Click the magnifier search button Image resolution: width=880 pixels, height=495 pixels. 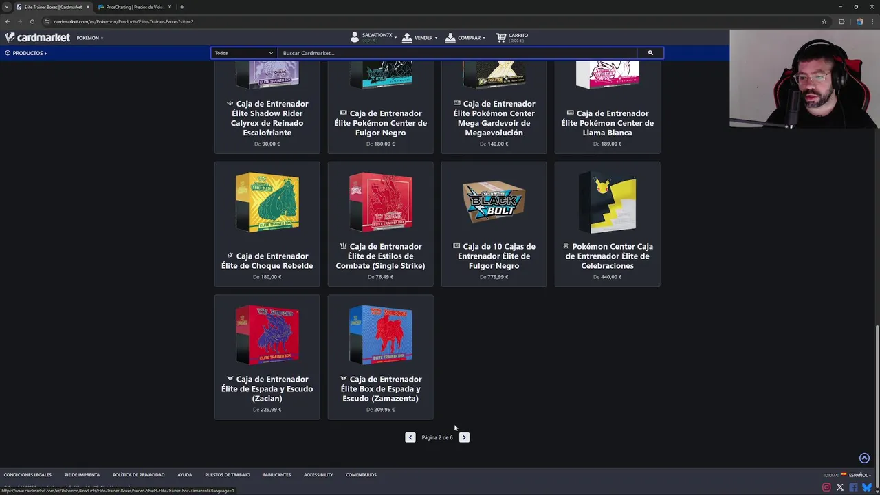(x=650, y=53)
